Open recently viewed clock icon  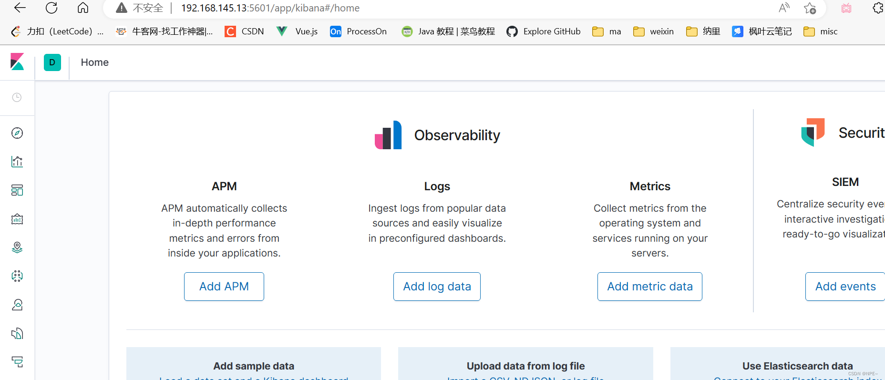[x=17, y=97]
